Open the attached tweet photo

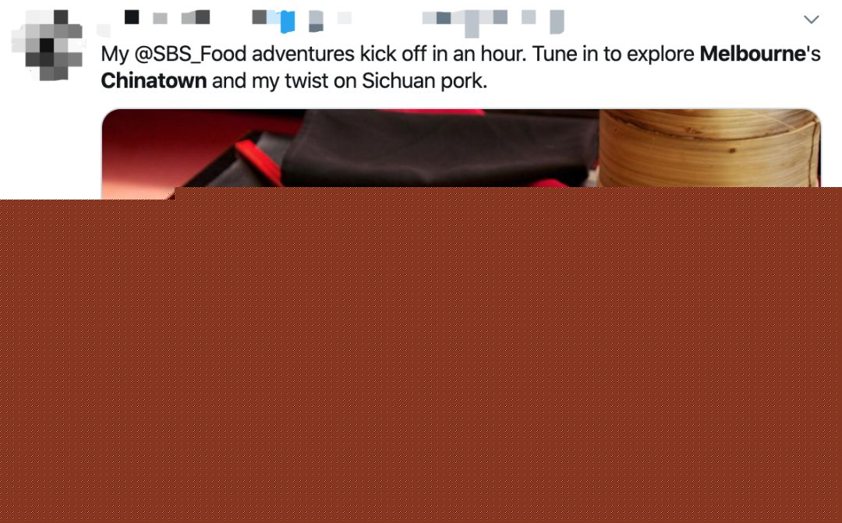(x=461, y=148)
